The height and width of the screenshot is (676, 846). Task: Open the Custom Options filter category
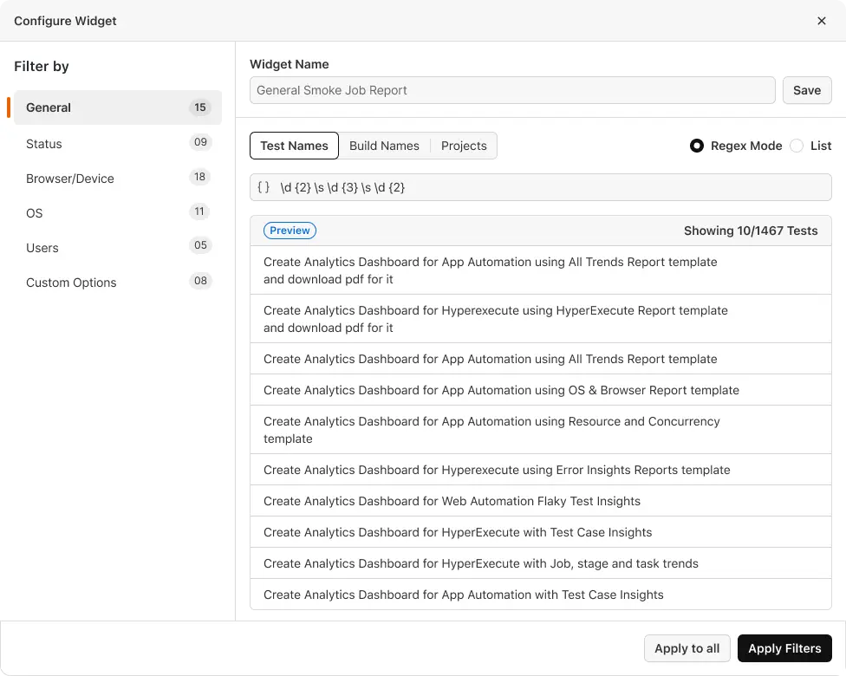tap(117, 283)
